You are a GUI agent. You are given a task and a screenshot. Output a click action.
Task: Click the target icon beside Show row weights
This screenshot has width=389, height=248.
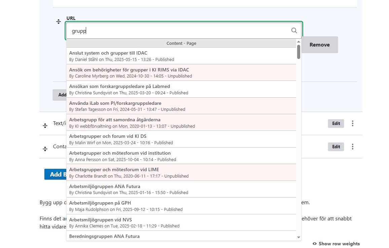[x=315, y=244]
